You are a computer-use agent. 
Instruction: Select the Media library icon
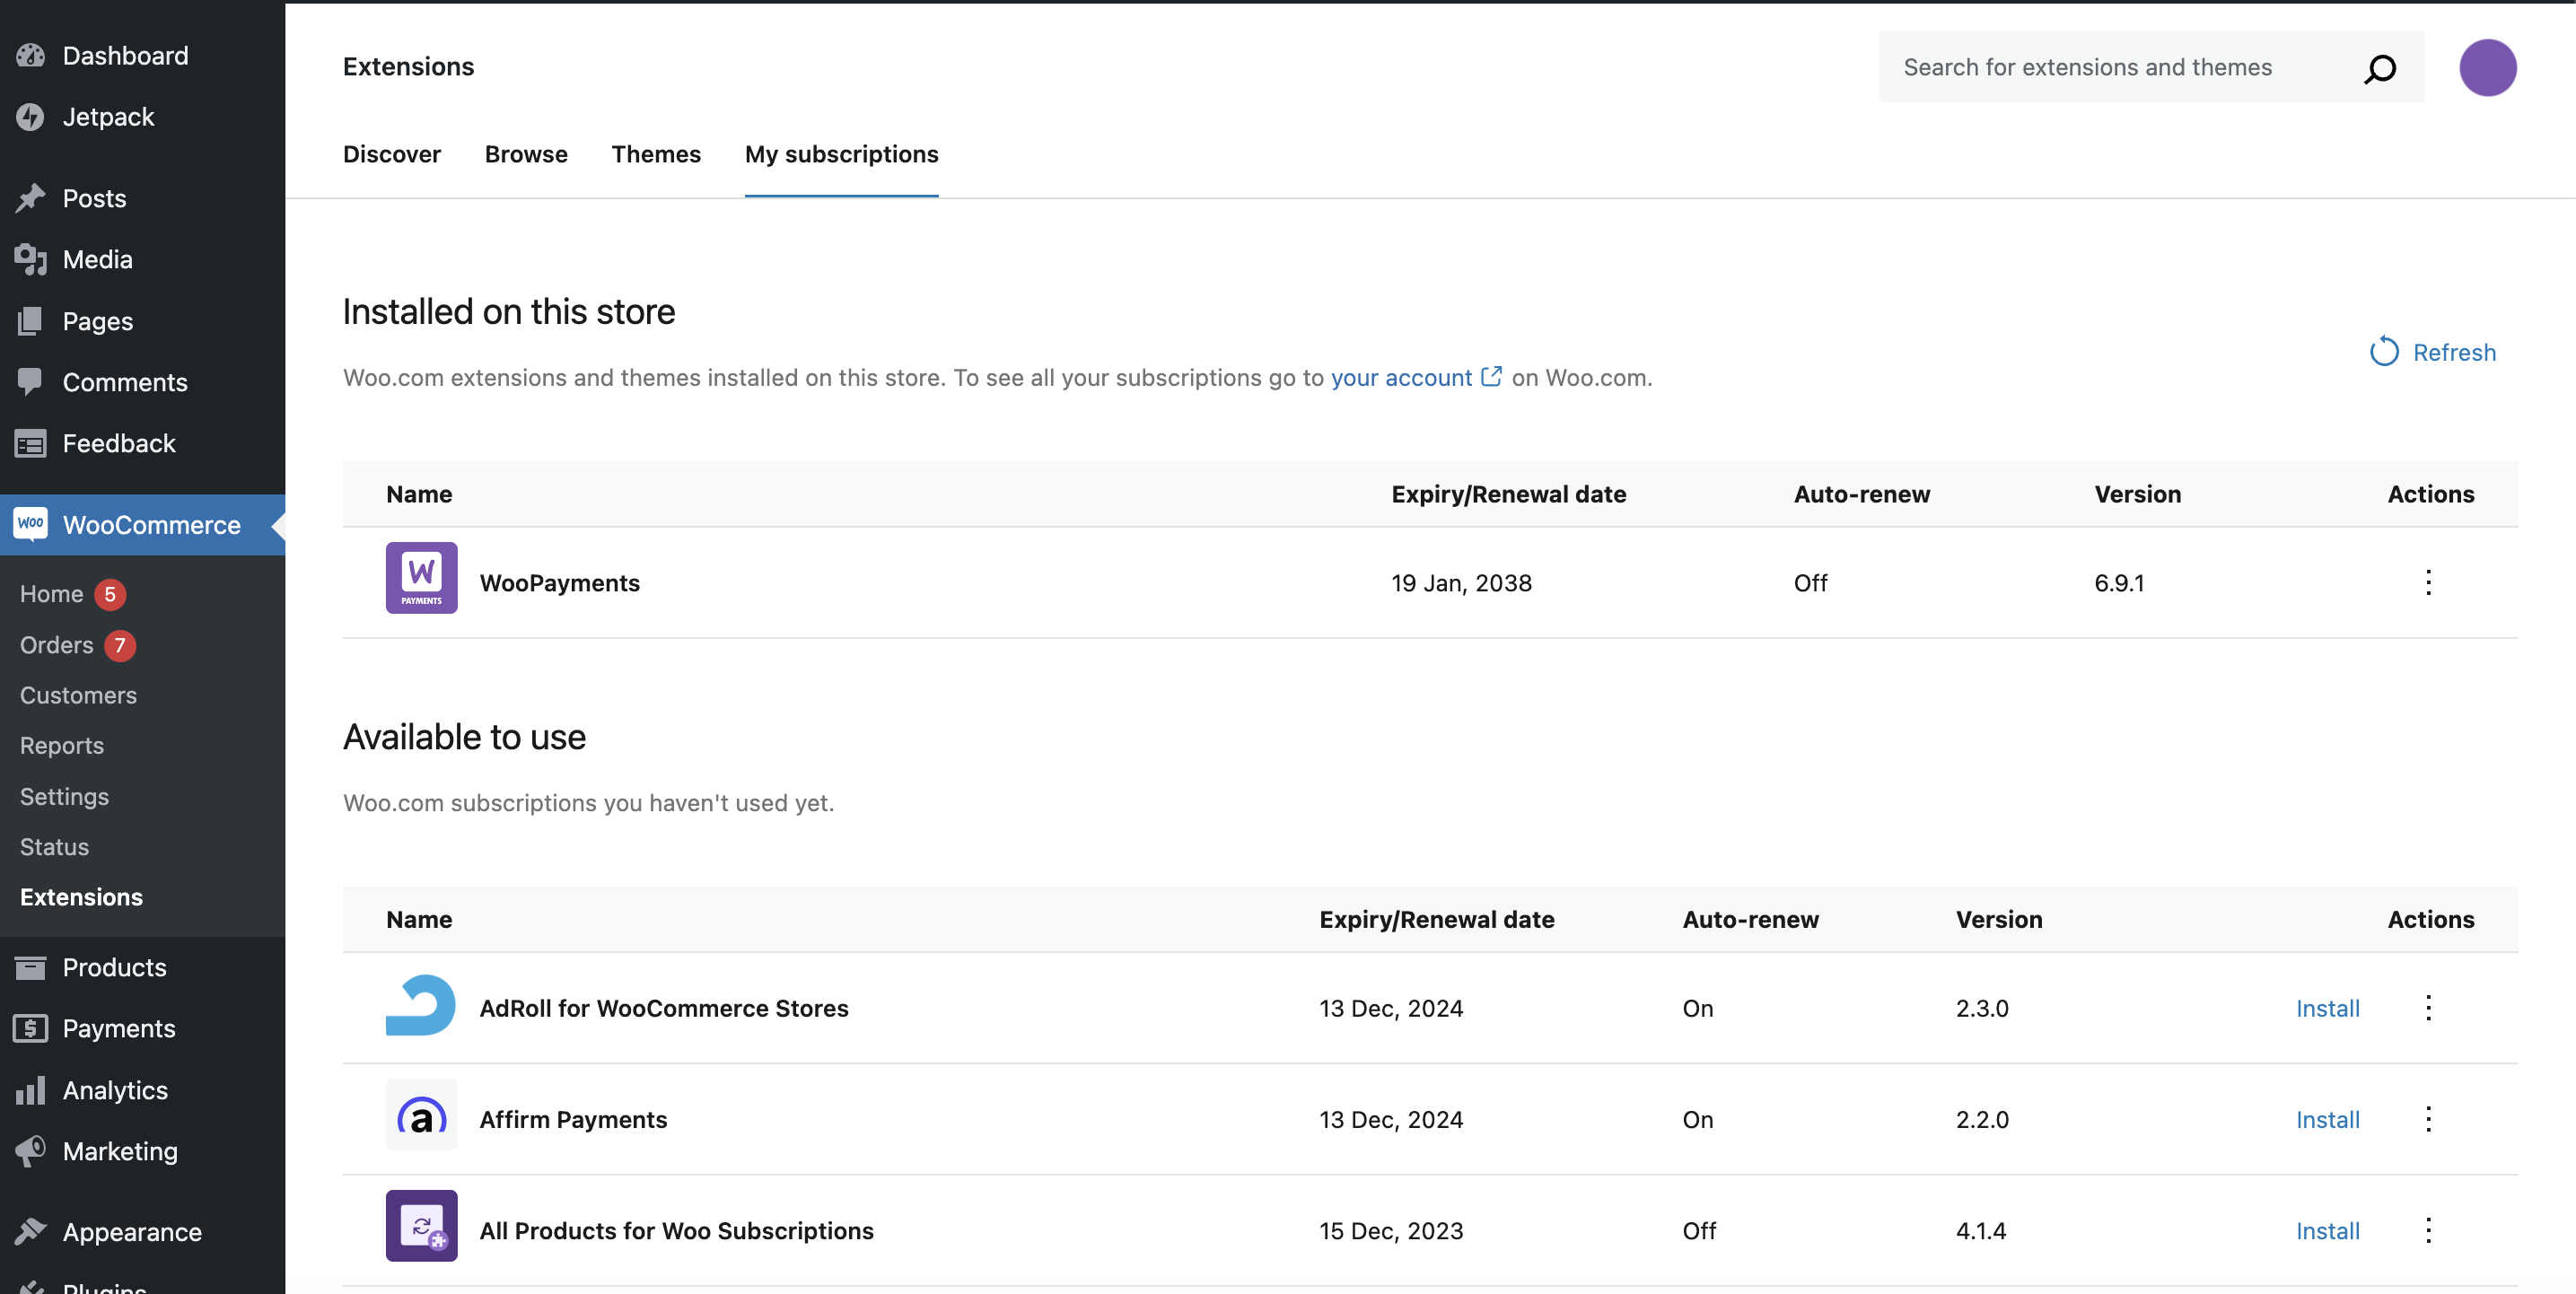(x=30, y=259)
